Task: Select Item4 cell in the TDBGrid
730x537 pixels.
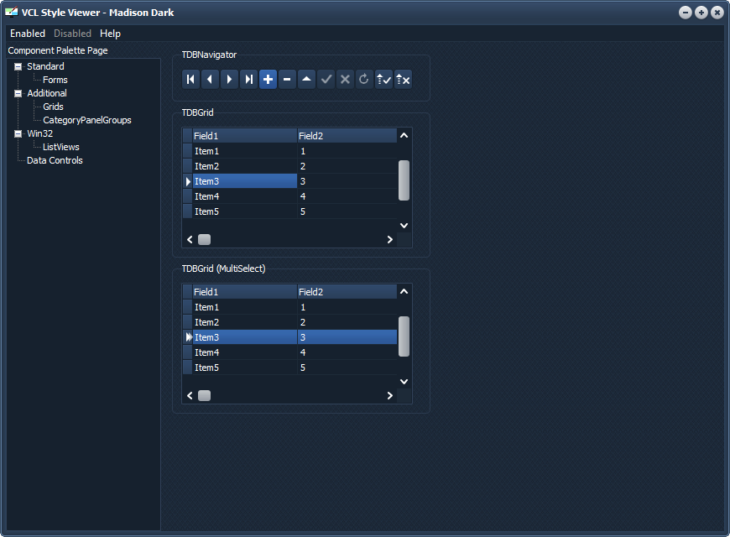Action: tap(245, 196)
